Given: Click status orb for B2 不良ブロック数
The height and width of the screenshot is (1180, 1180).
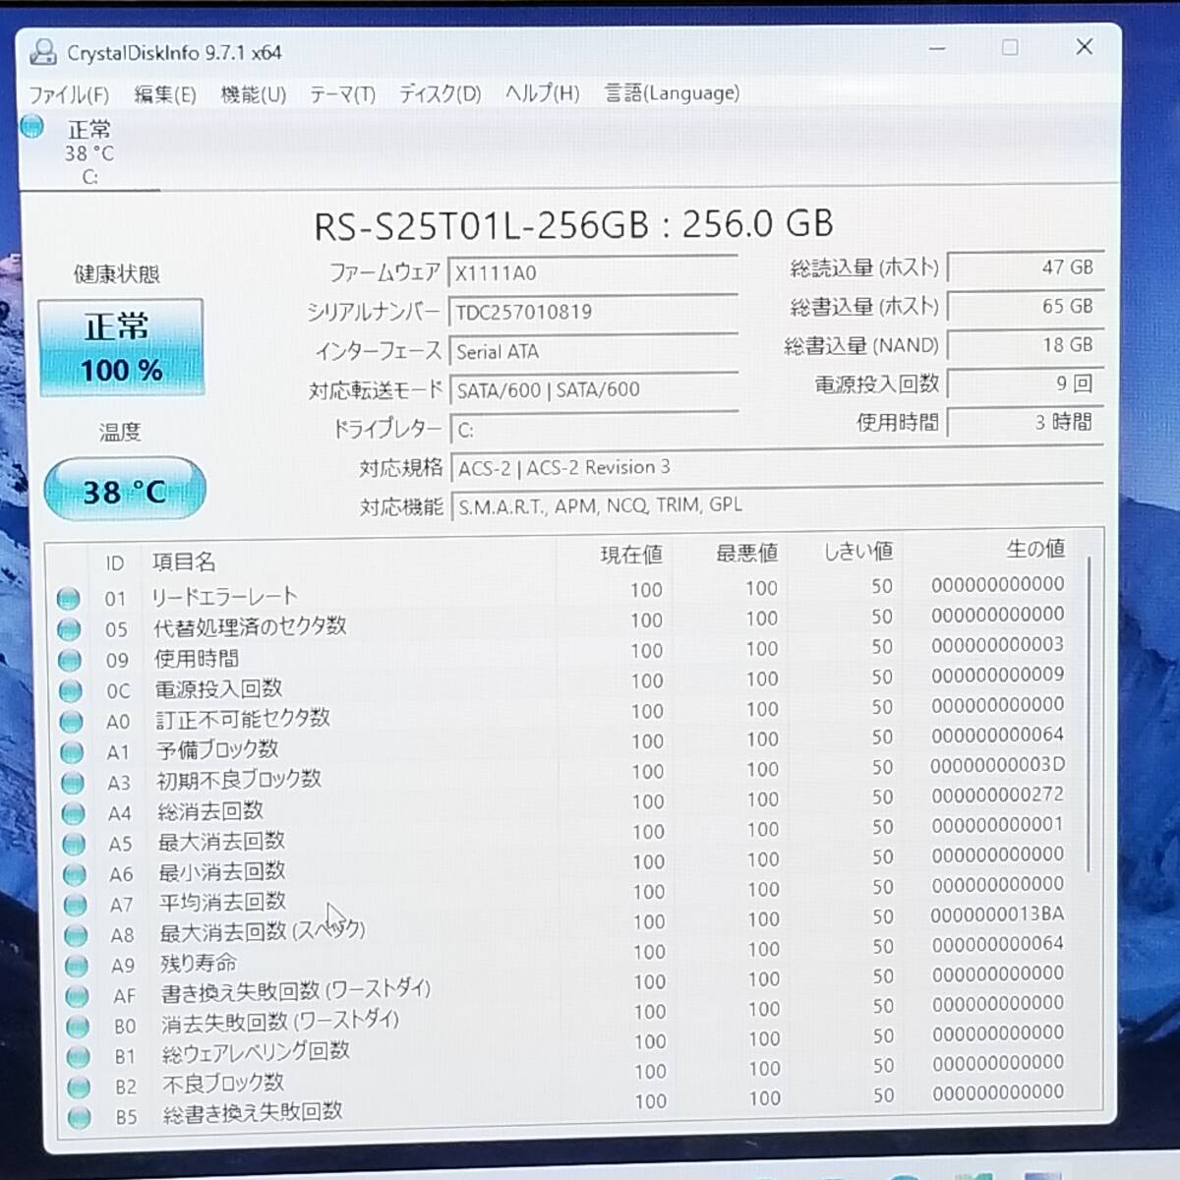Looking at the screenshot, I should (x=79, y=1088).
